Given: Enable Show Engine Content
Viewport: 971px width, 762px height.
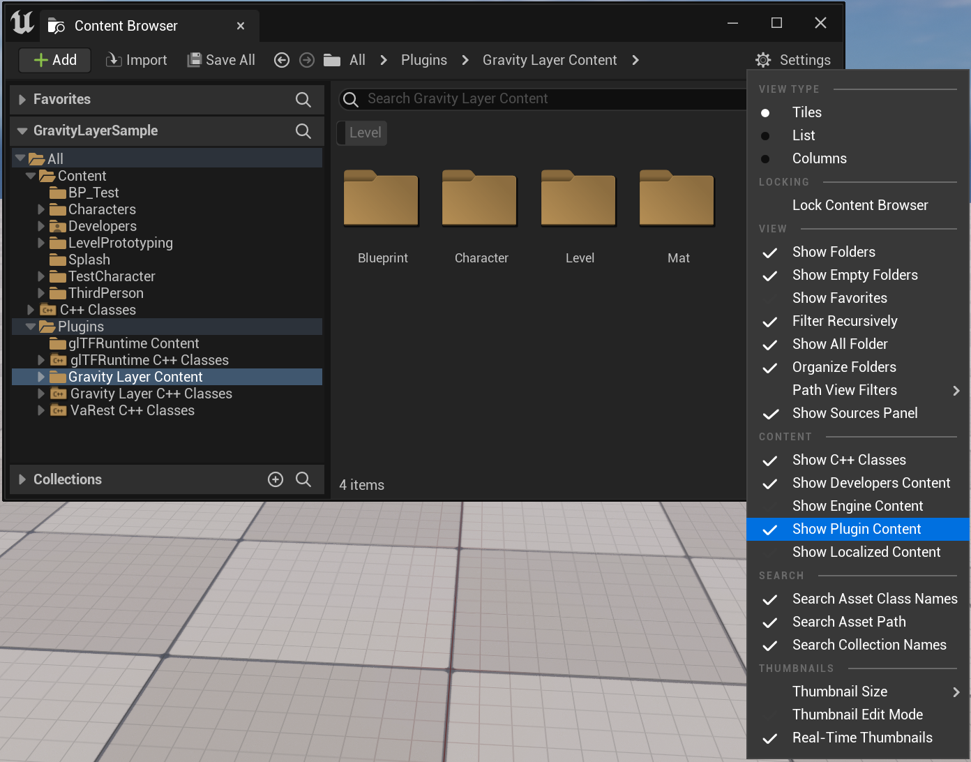Looking at the screenshot, I should click(x=857, y=506).
